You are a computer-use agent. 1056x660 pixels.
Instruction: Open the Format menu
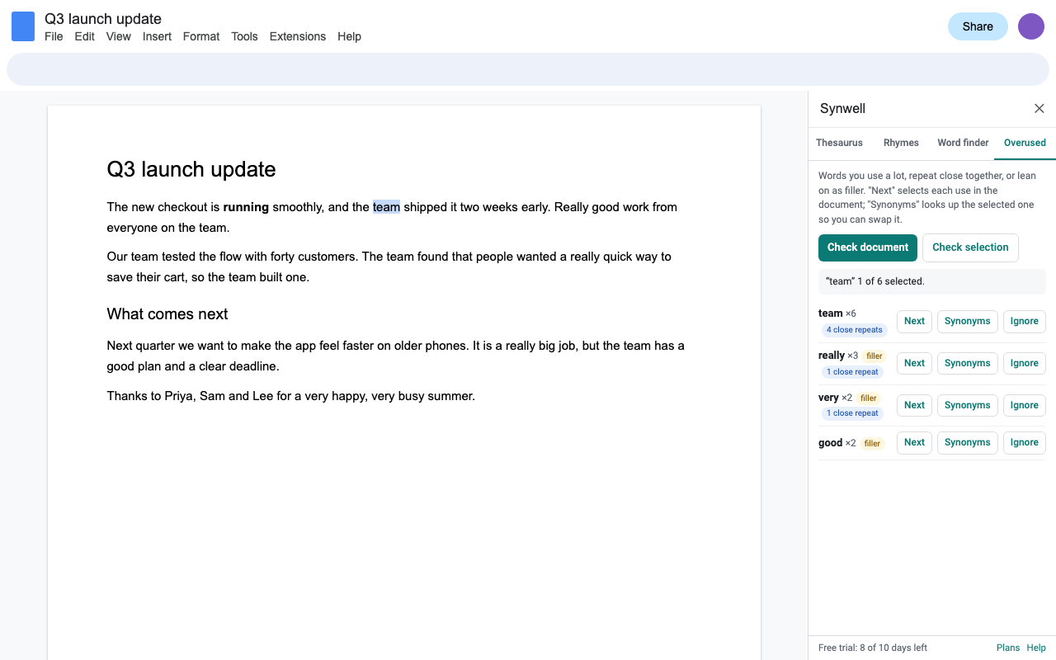(x=201, y=36)
